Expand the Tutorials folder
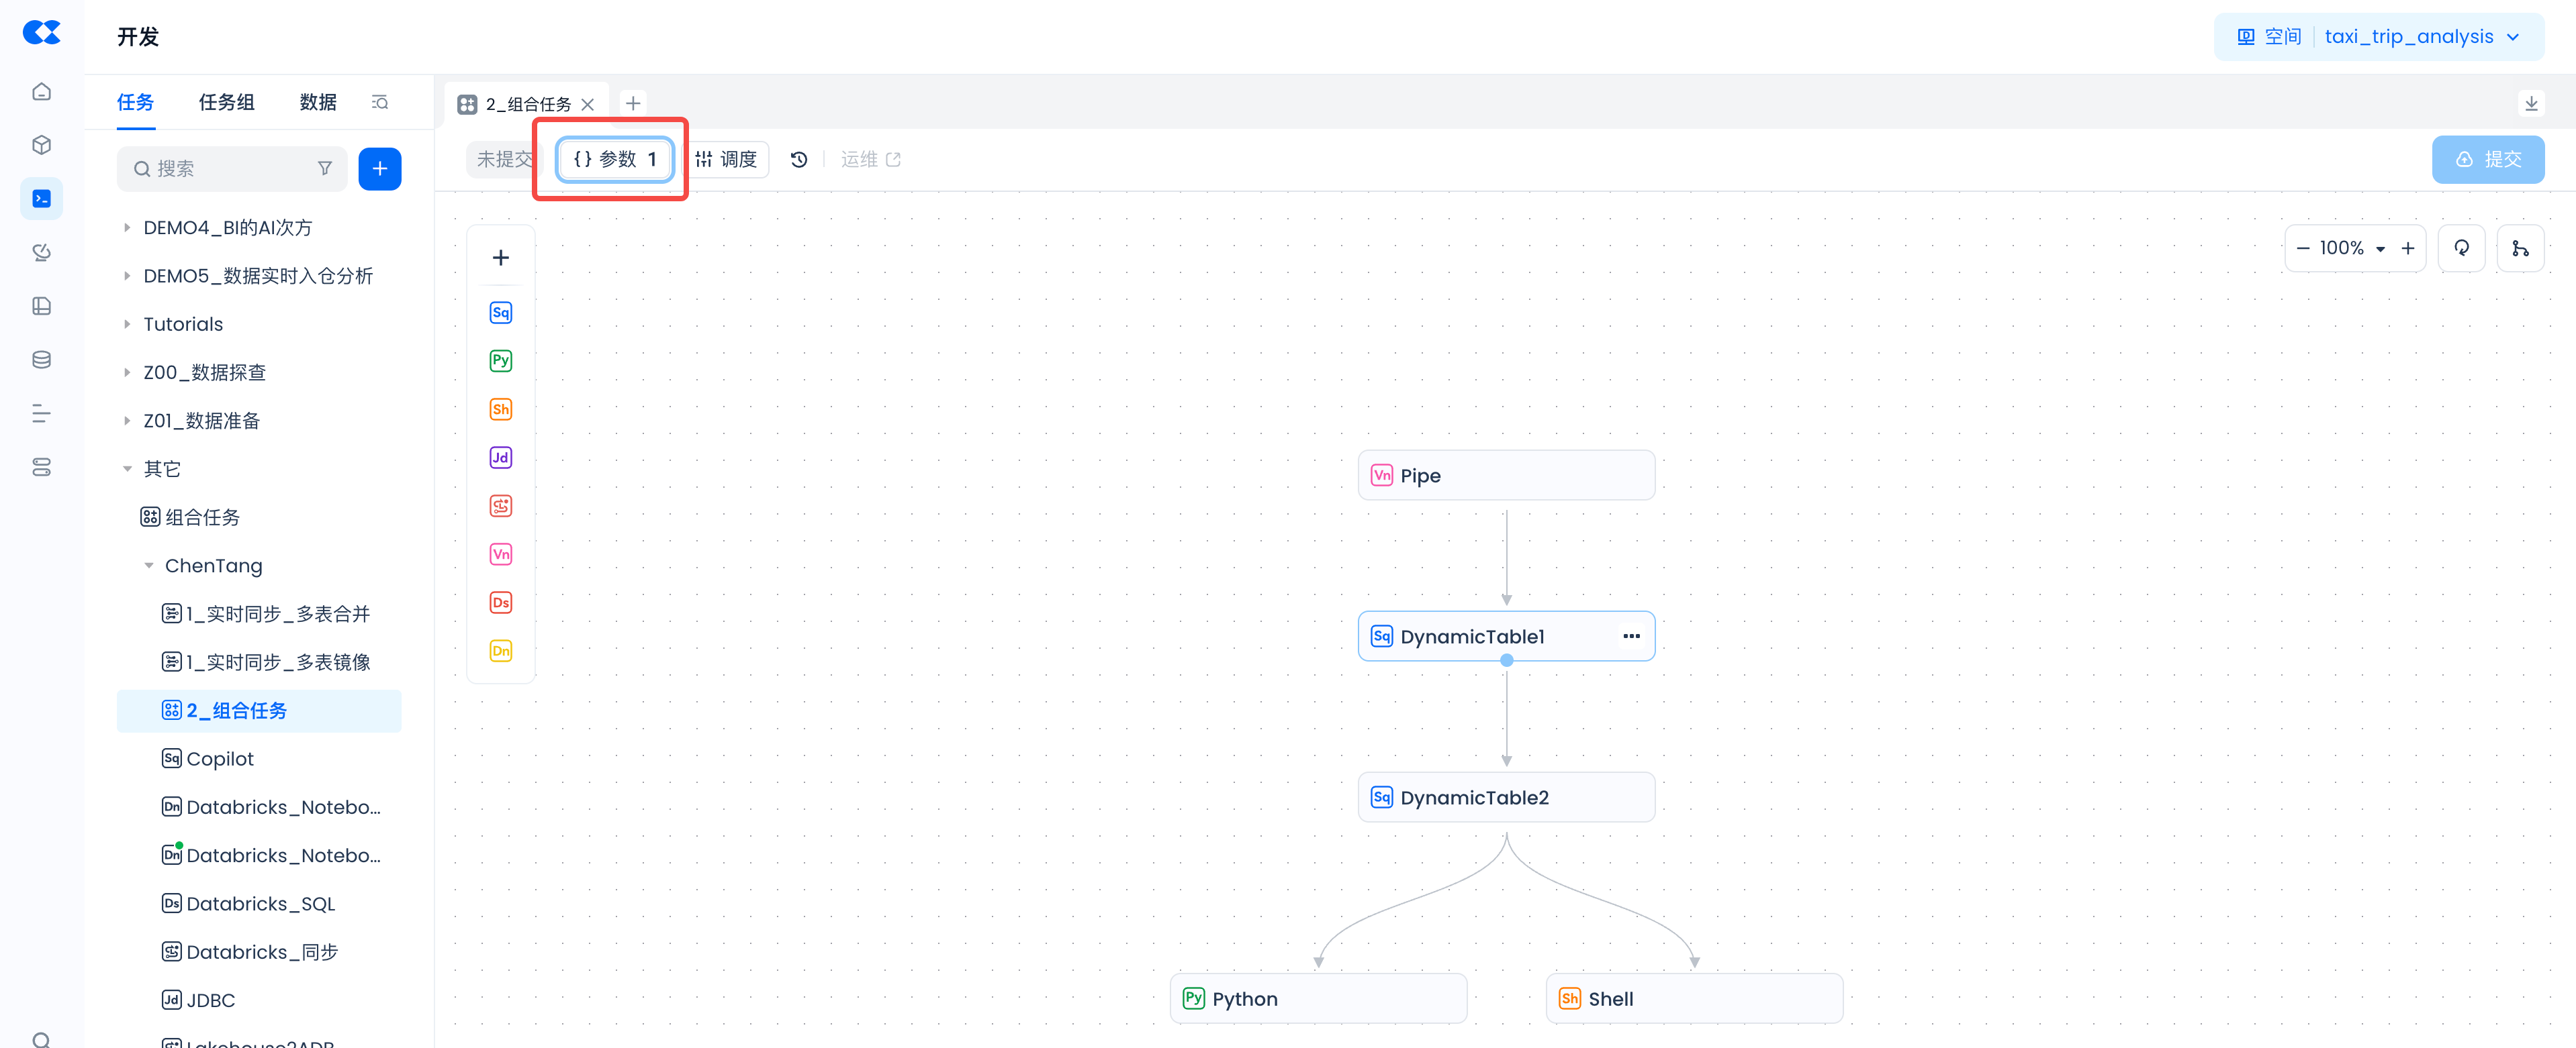Viewport: 2576px width, 1048px height. [x=127, y=325]
